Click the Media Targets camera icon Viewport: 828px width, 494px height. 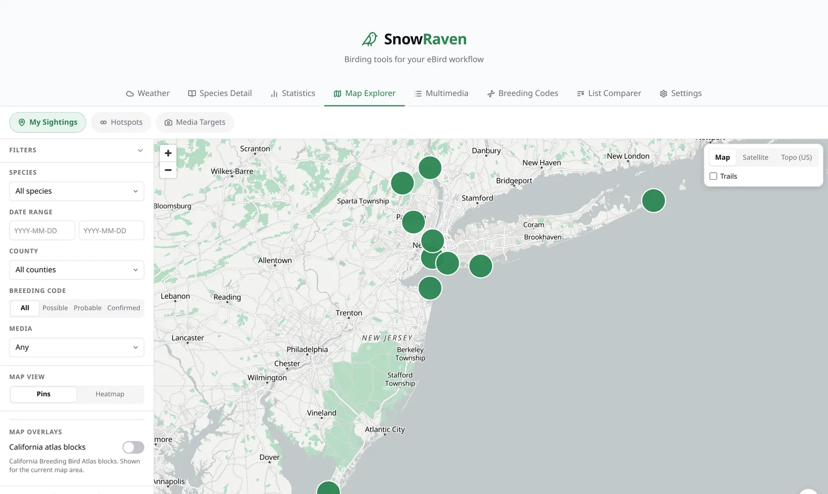[168, 122]
